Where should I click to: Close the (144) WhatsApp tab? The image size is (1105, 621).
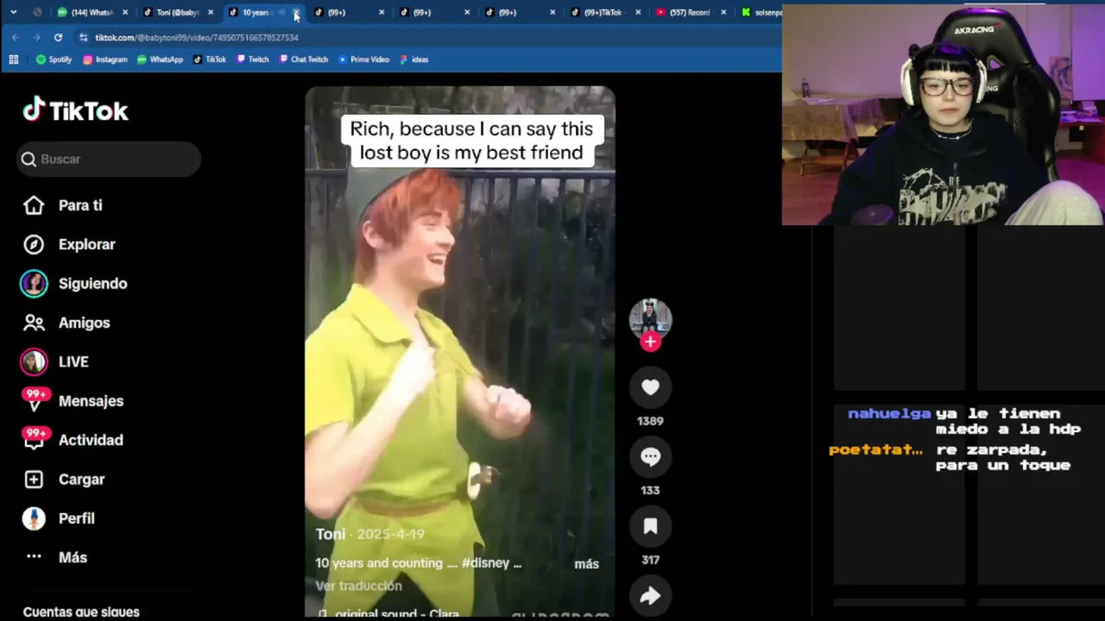click(125, 12)
